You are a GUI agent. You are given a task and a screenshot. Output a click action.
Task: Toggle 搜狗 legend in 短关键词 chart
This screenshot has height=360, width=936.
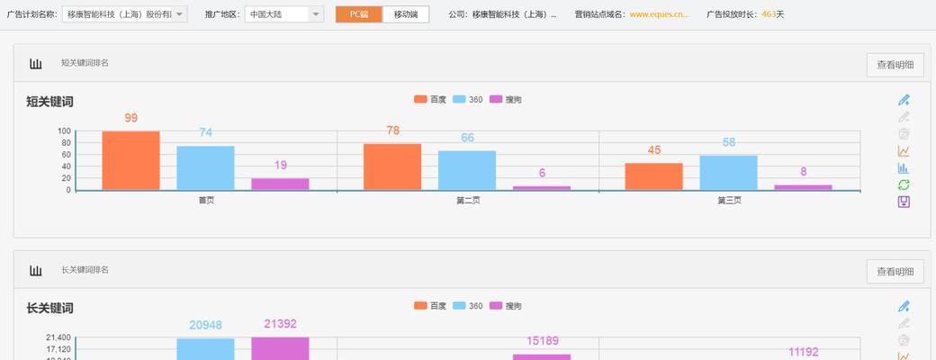[506, 100]
